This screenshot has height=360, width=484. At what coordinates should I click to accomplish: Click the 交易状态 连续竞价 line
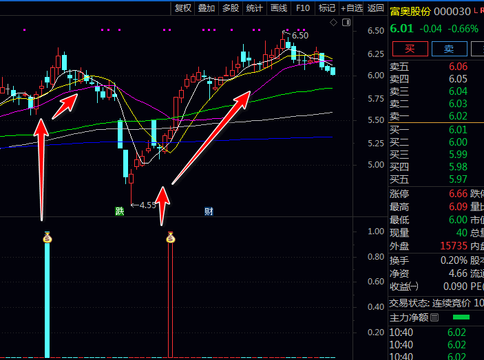click(x=436, y=303)
